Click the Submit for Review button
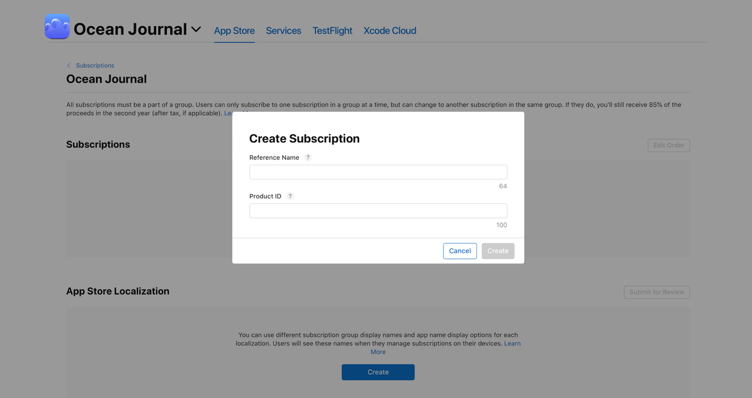 click(x=657, y=292)
